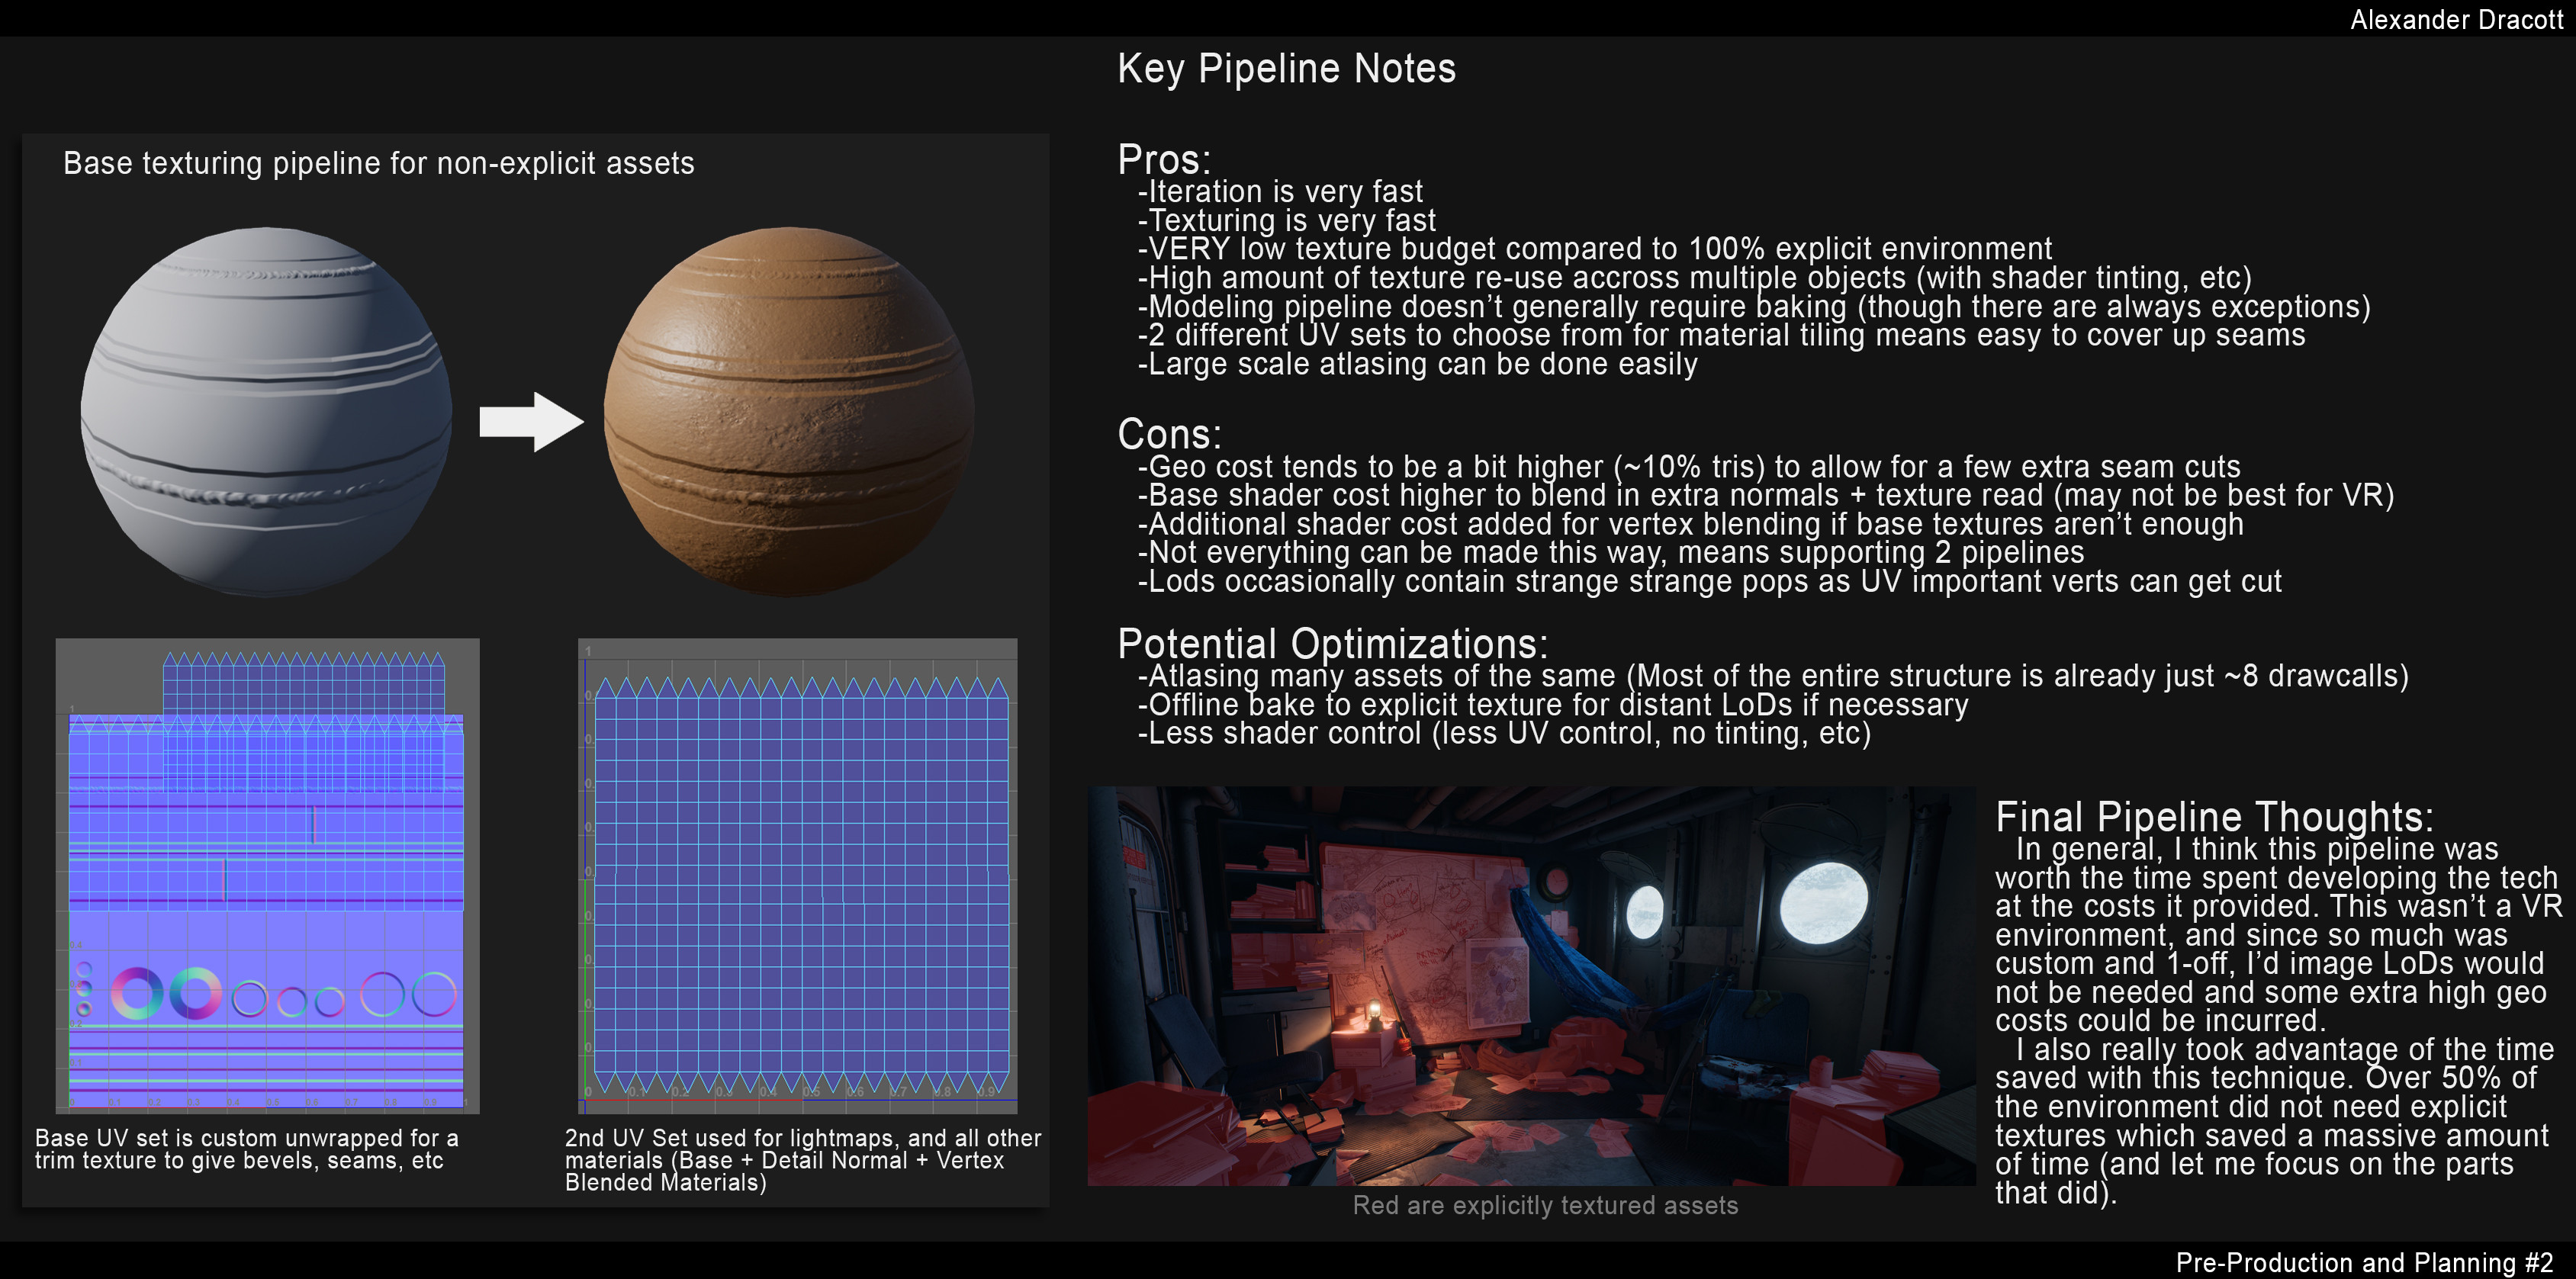The image size is (2576, 1279).
Task: Click the red-highlighted room environment render
Action: (x=1531, y=986)
